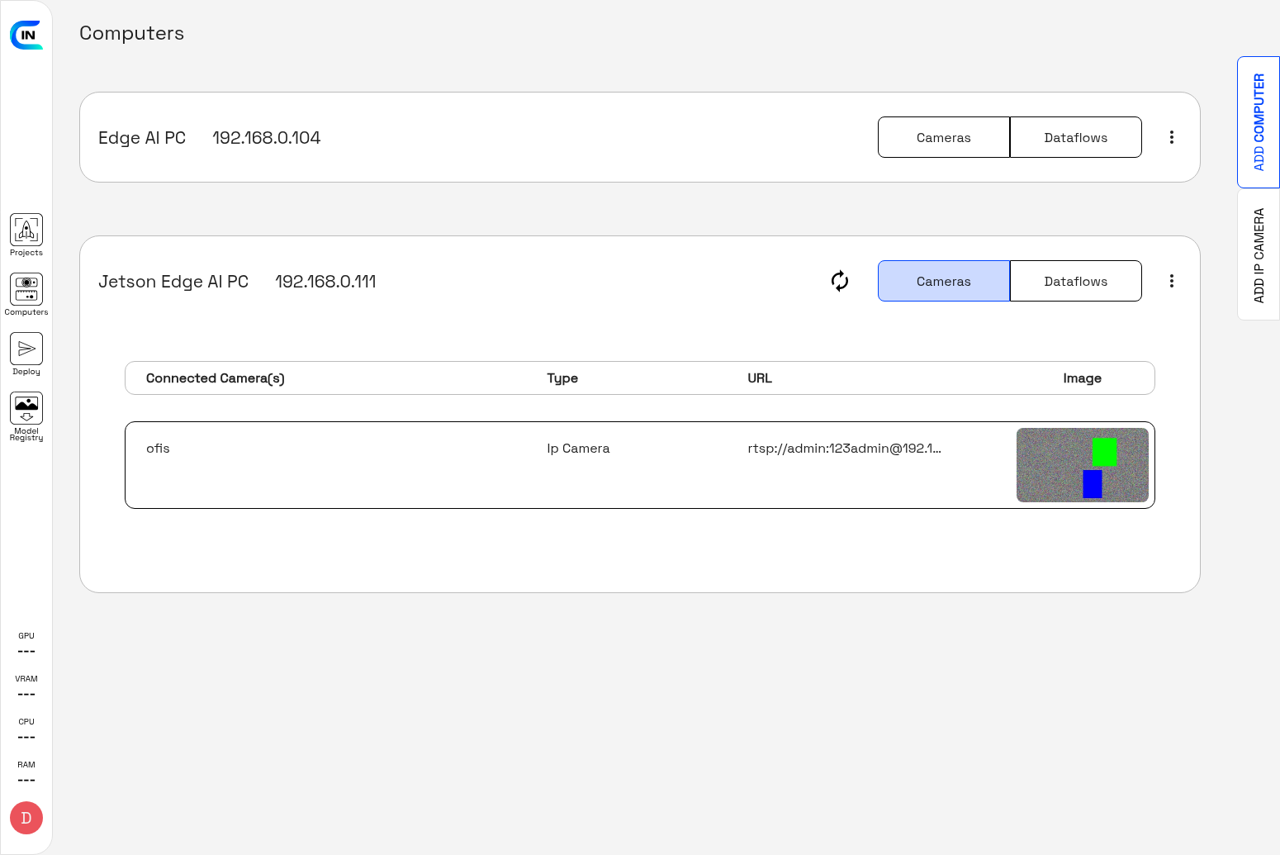Show Dataflows for Edge AI PC
The image size is (1280, 855).
[x=1075, y=137]
